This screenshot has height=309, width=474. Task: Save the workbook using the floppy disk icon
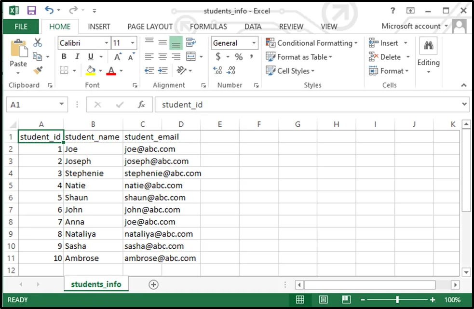pyautogui.click(x=31, y=10)
